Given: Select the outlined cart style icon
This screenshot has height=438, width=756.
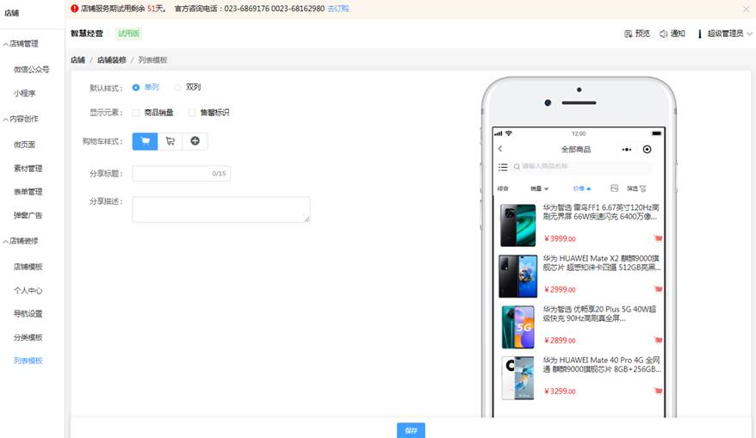Looking at the screenshot, I should point(170,141).
